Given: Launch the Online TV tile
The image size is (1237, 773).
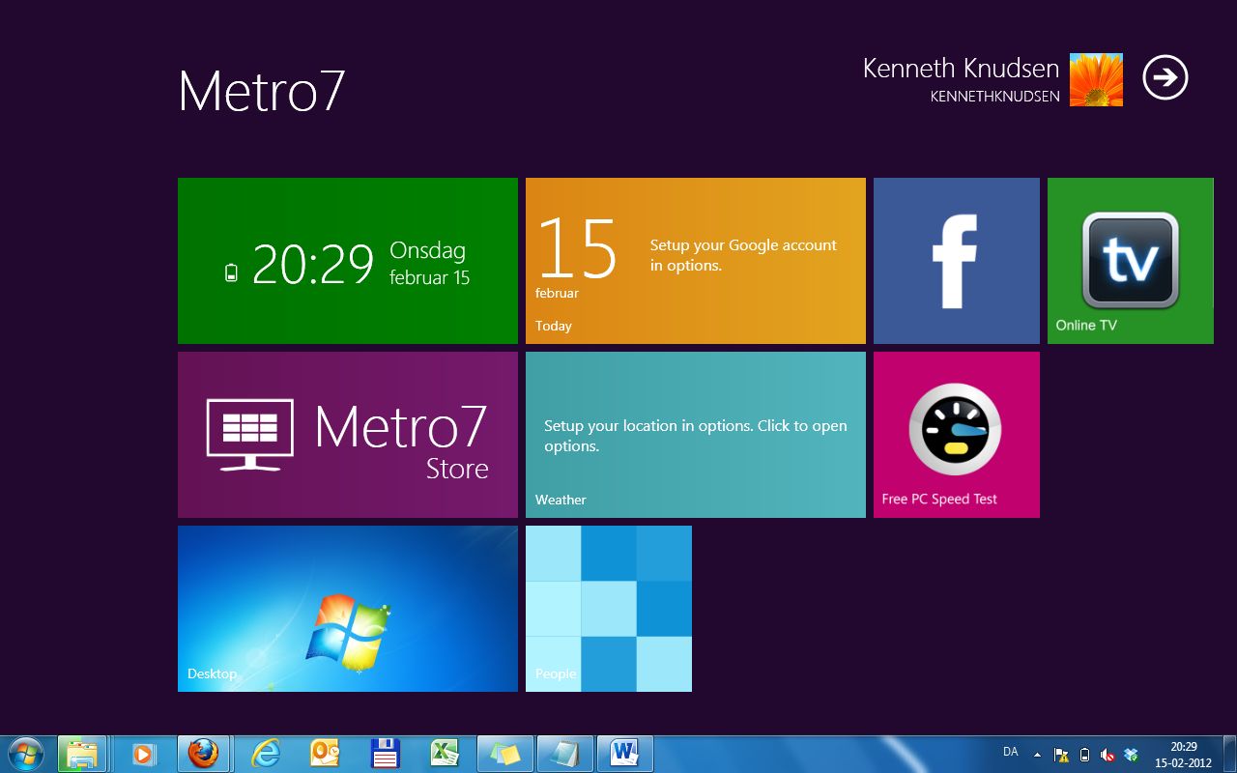Looking at the screenshot, I should click(x=1130, y=260).
